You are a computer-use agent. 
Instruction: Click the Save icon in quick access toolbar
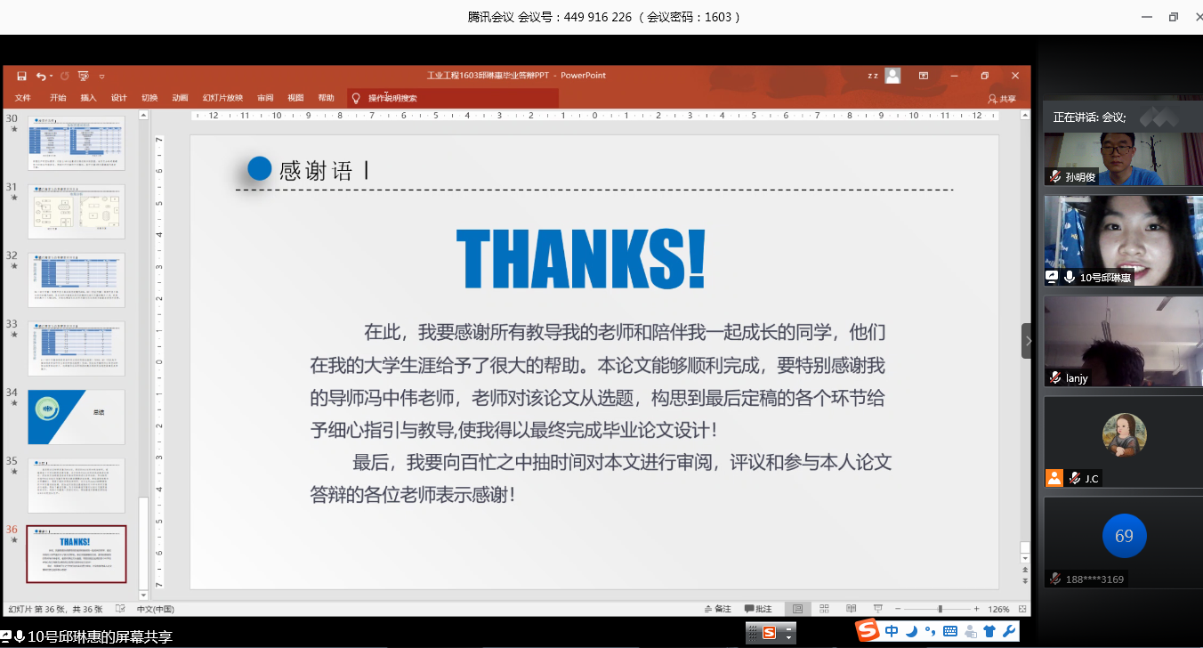pyautogui.click(x=21, y=77)
